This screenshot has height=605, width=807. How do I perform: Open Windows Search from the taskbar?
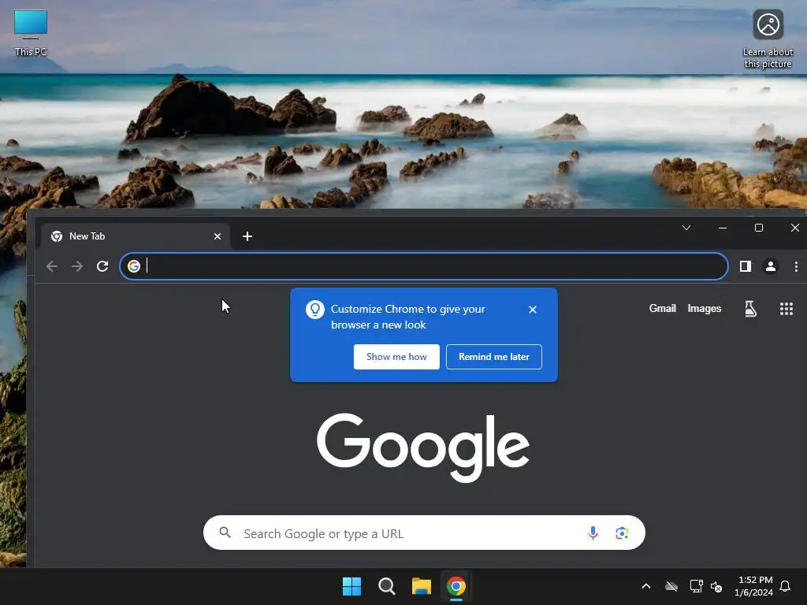coord(386,586)
